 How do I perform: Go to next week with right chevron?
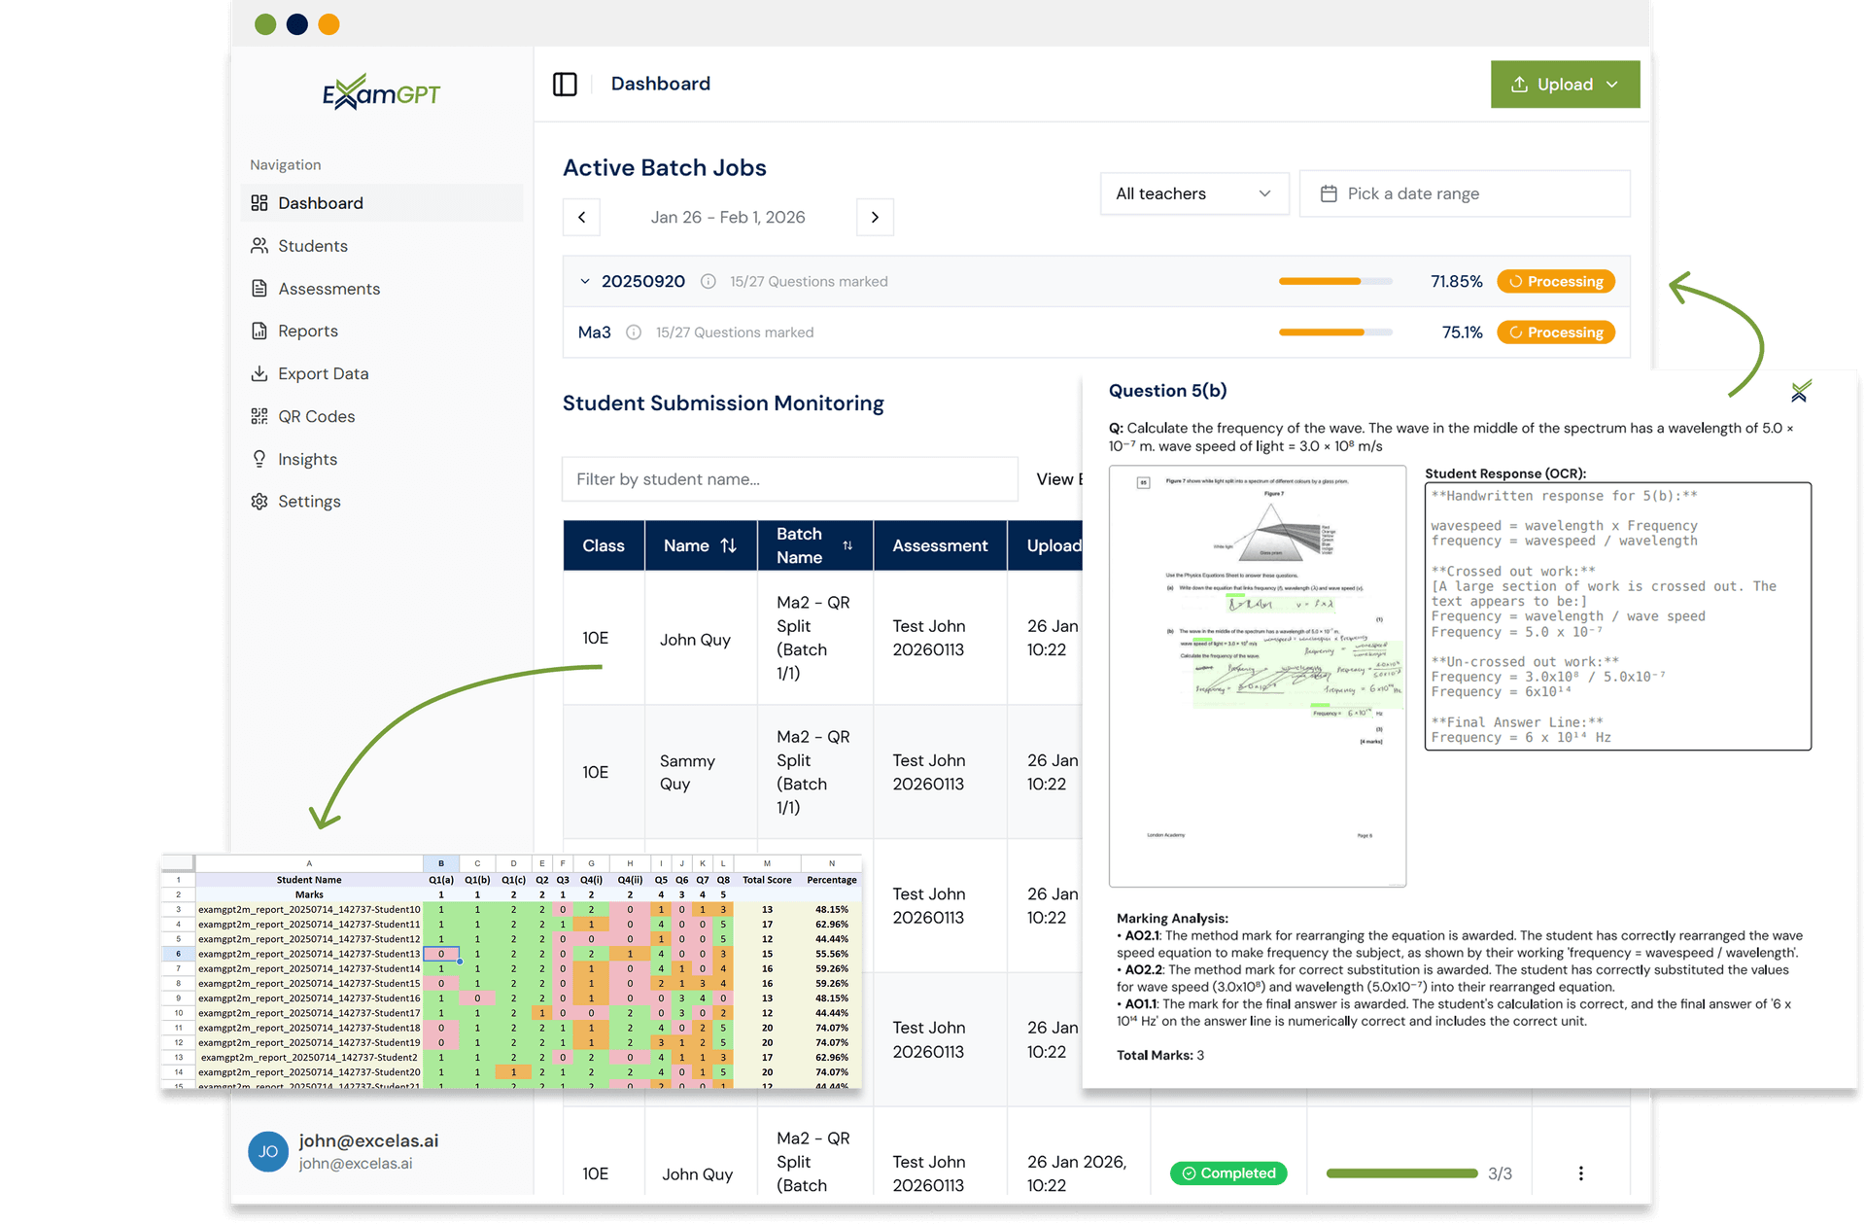(875, 218)
